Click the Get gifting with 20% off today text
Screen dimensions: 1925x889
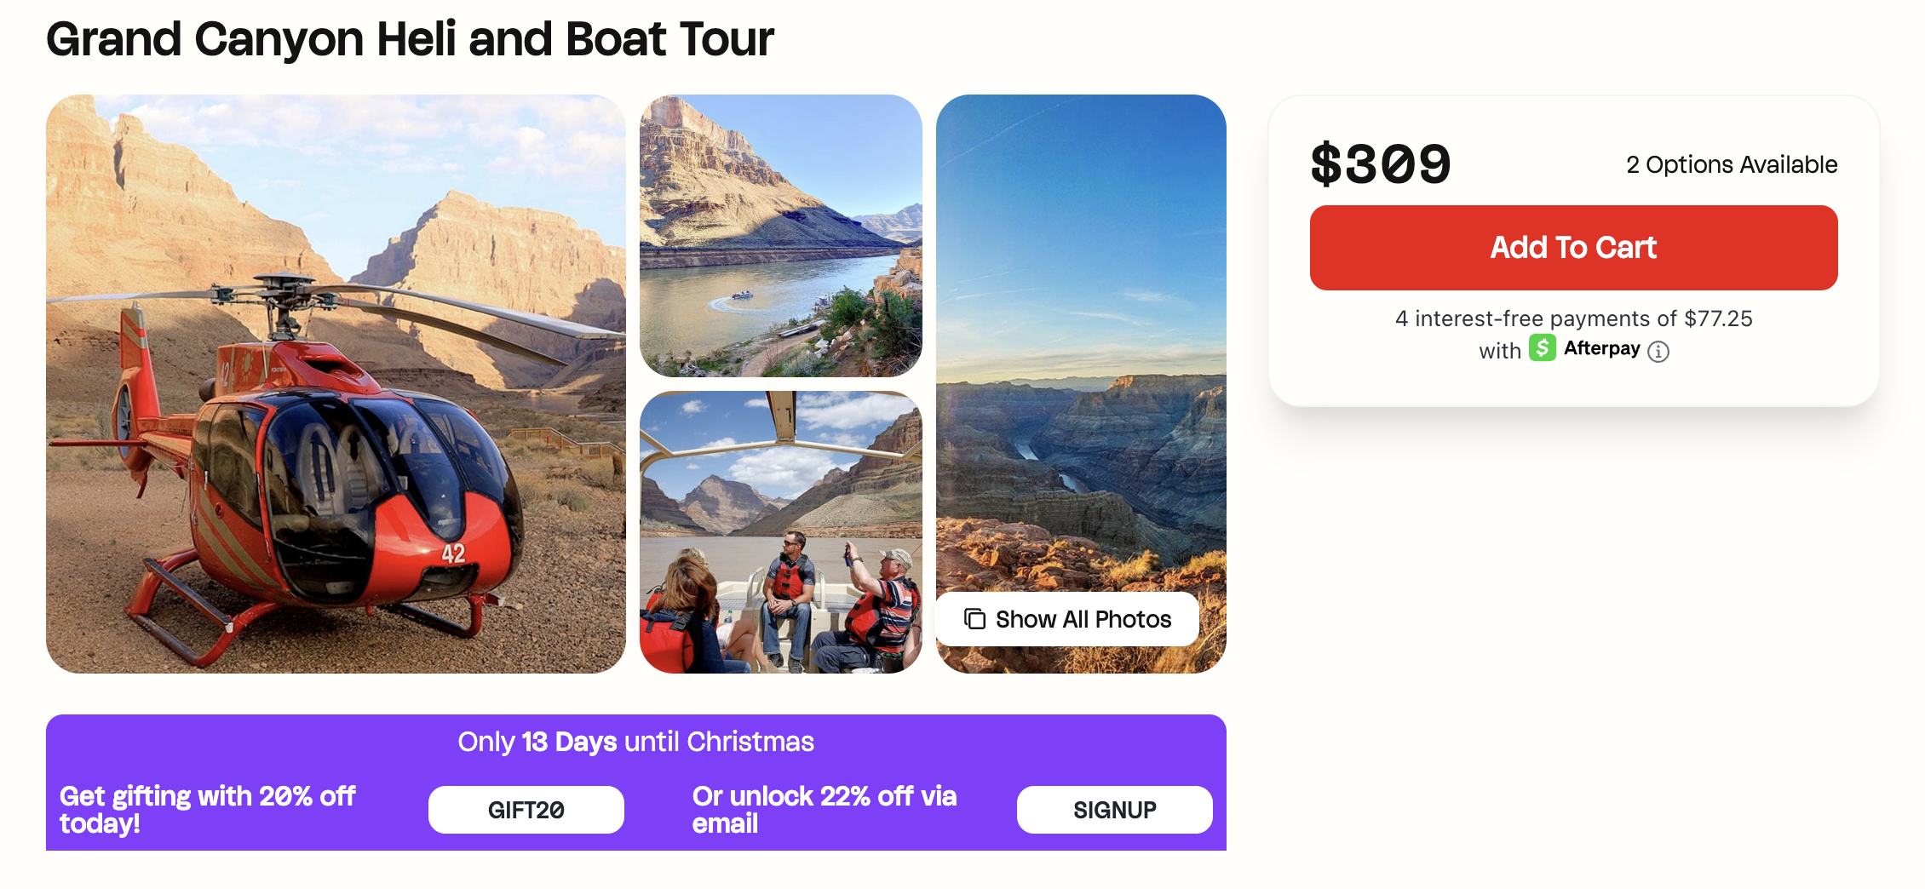tap(207, 809)
